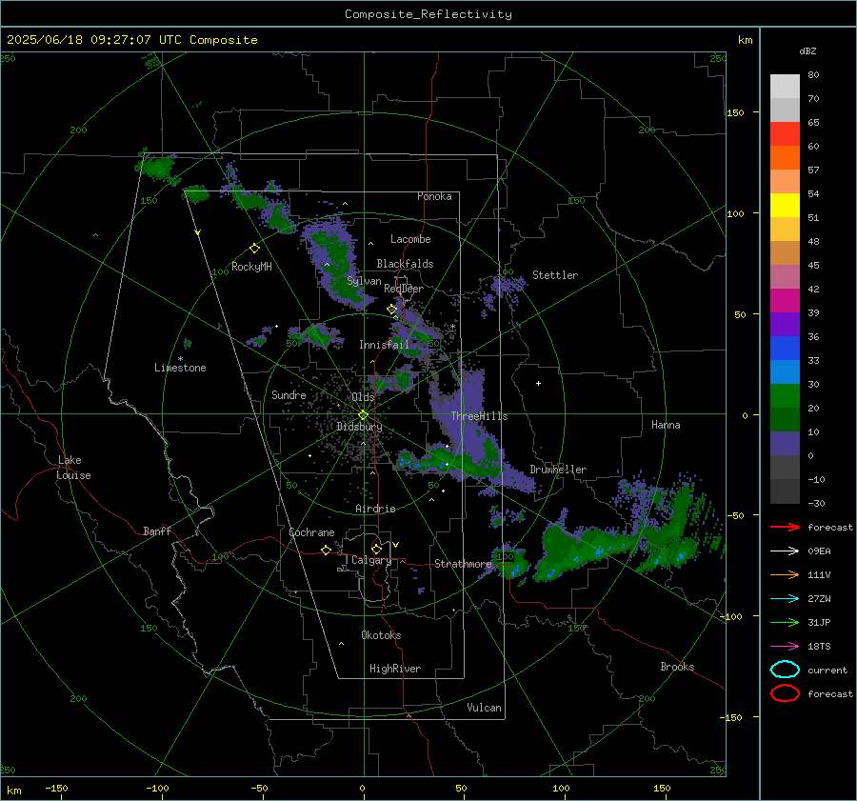Select the yellow 54 dBZ legend swatch
Image resolution: width=857 pixels, height=801 pixels.
click(785, 206)
